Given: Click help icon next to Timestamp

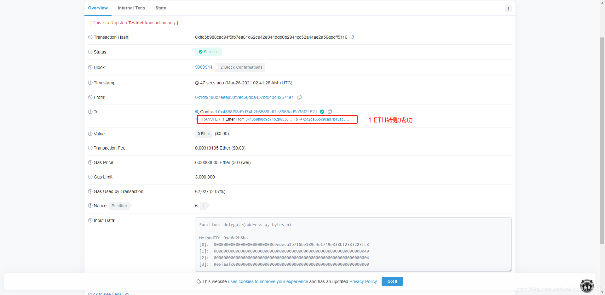Looking at the screenshot, I should (90, 83).
